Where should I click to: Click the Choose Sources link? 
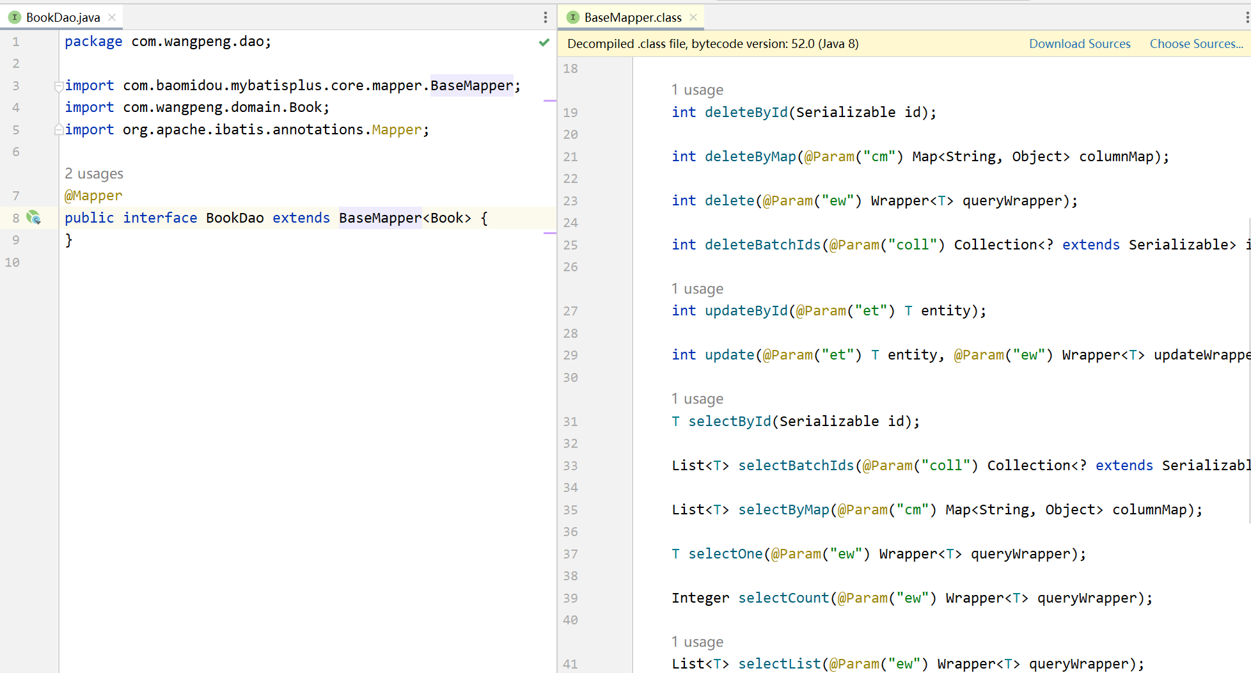tap(1196, 44)
